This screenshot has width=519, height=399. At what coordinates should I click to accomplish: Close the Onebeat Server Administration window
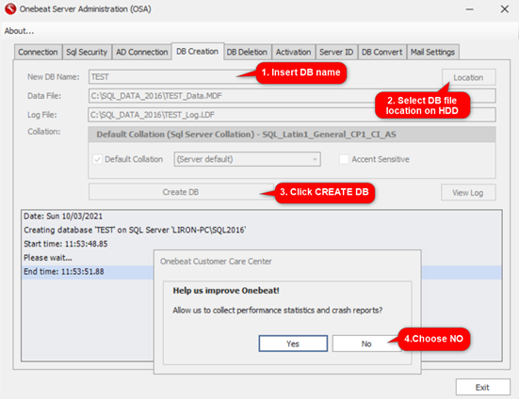click(x=505, y=9)
